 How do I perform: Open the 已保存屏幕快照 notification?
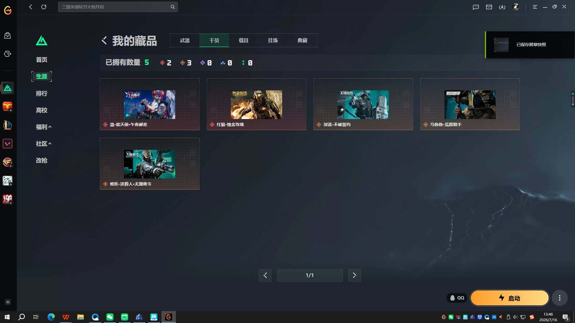click(530, 45)
